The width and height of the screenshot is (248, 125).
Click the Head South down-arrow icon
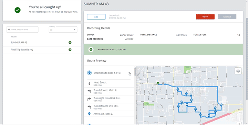pyautogui.click(x=89, y=83)
